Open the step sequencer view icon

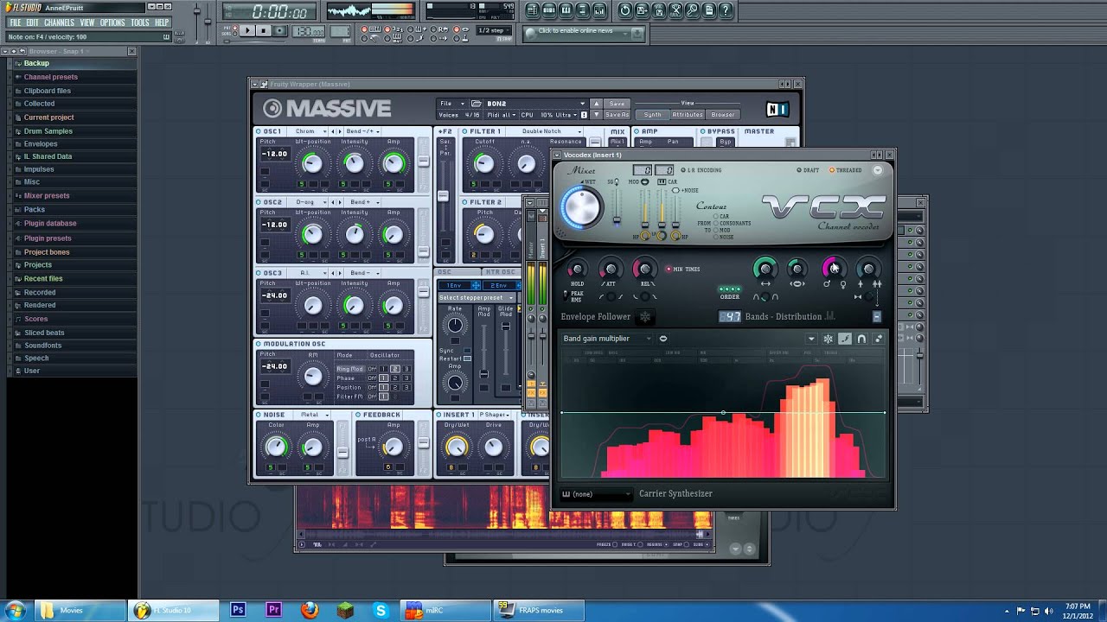pos(549,10)
